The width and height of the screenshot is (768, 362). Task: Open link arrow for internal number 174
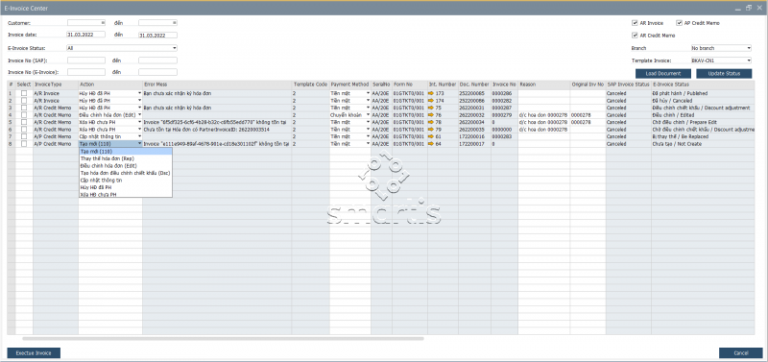431,101
